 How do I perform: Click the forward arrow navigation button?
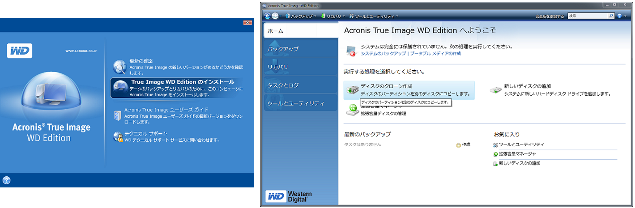pos(275,16)
